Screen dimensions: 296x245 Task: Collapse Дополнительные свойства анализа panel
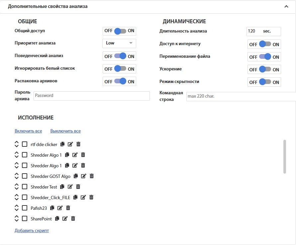(x=286, y=6)
